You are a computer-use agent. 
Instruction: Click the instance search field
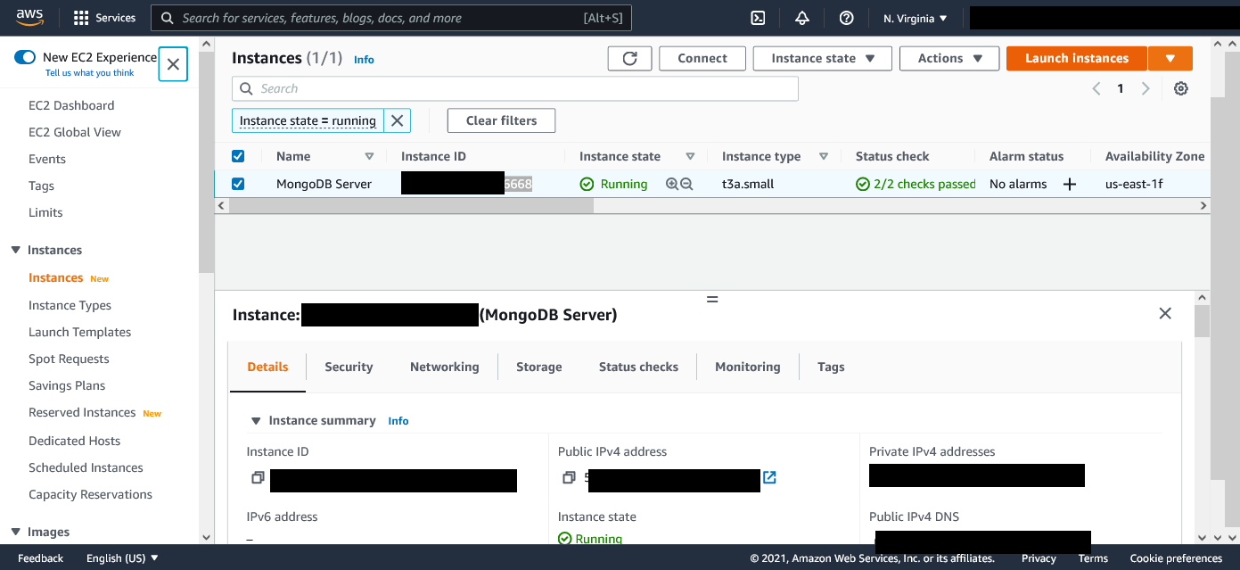pos(515,88)
